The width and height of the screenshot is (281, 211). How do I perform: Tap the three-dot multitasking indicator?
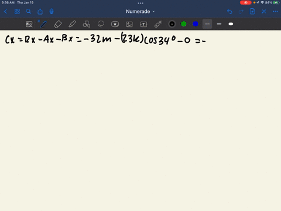[140, 3]
